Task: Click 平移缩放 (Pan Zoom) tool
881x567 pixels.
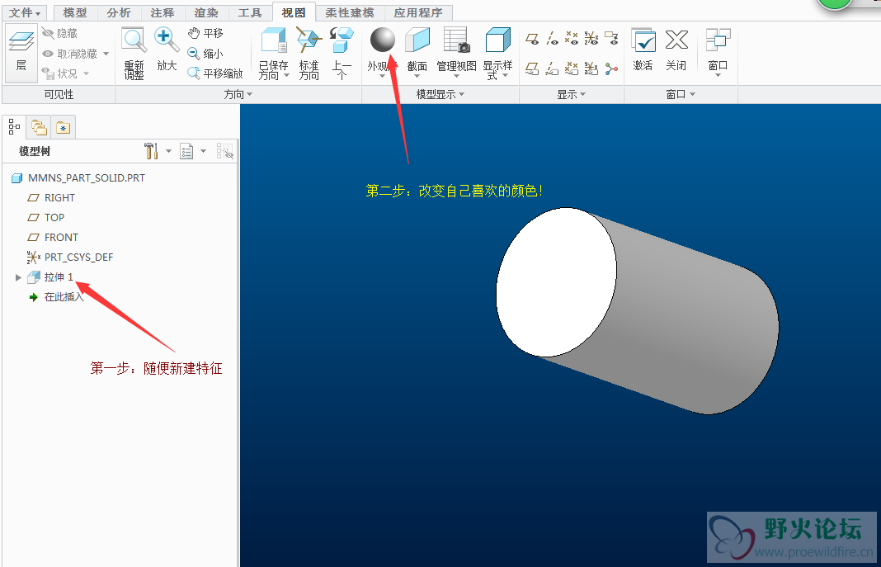Action: click(x=215, y=73)
